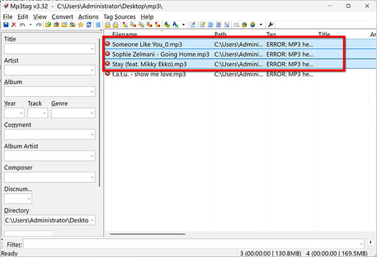Expand the Track field dropdown
The image size is (377, 257).
point(45,113)
